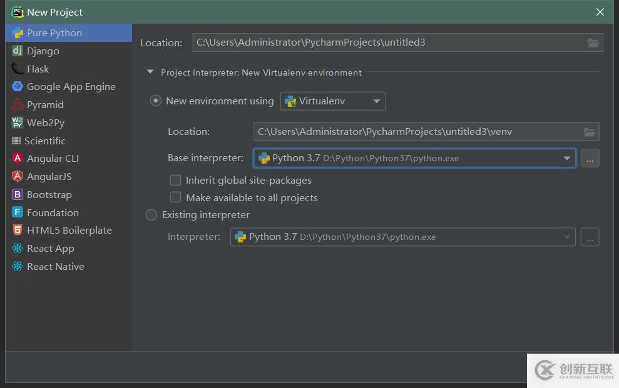The image size is (619, 388).
Task: Select the Bootstrap project icon
Action: 17,195
